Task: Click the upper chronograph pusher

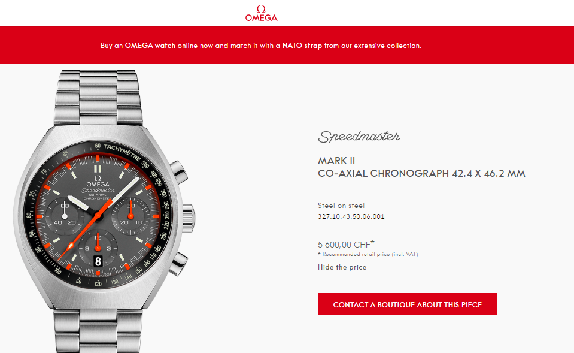Action: click(179, 172)
